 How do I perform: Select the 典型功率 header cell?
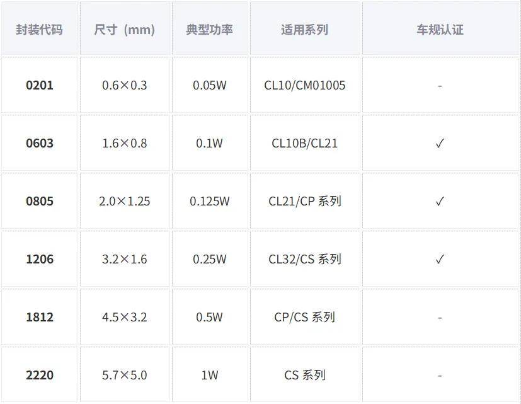pos(210,30)
